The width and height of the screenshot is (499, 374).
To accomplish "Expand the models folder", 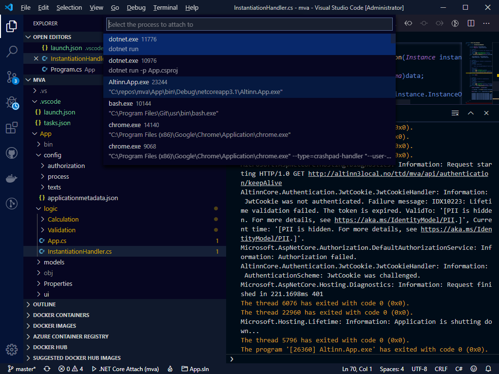I will pyautogui.click(x=54, y=262).
